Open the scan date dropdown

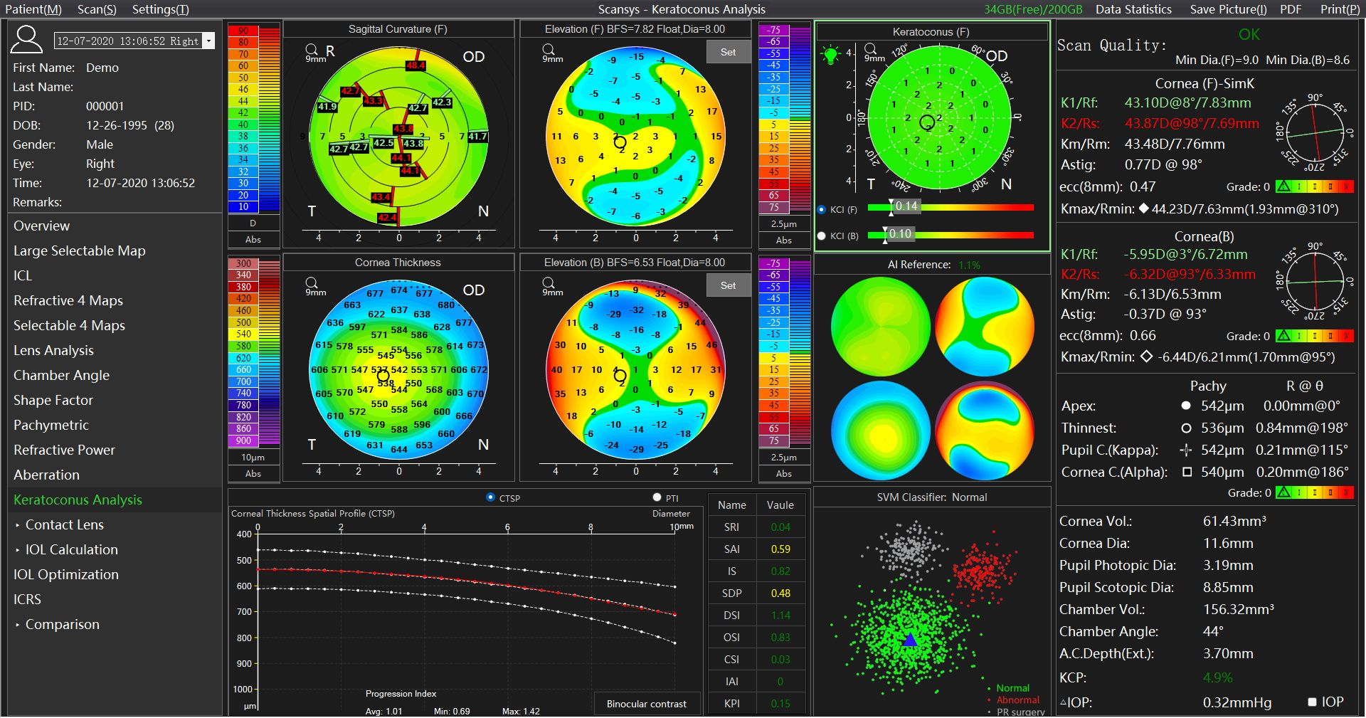click(x=208, y=41)
